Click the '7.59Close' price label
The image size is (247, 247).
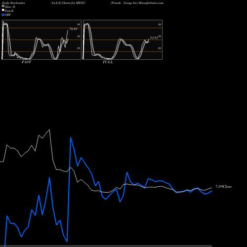click(x=224, y=187)
